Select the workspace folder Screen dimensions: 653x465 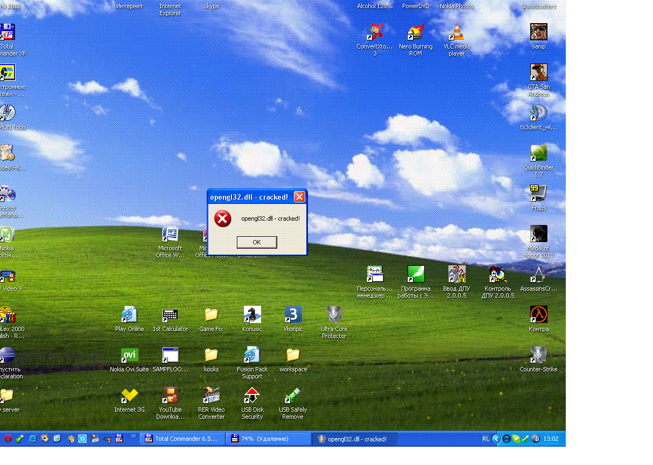(x=293, y=360)
